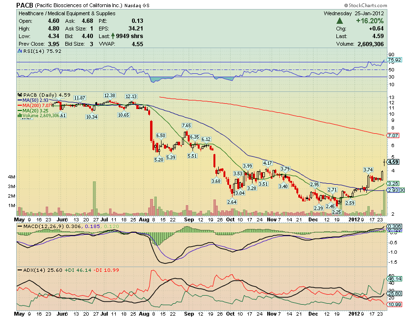This screenshot has width=405, height=318.
Task: Click the MA(50) 2.93 legend entry
Action: tap(33, 100)
